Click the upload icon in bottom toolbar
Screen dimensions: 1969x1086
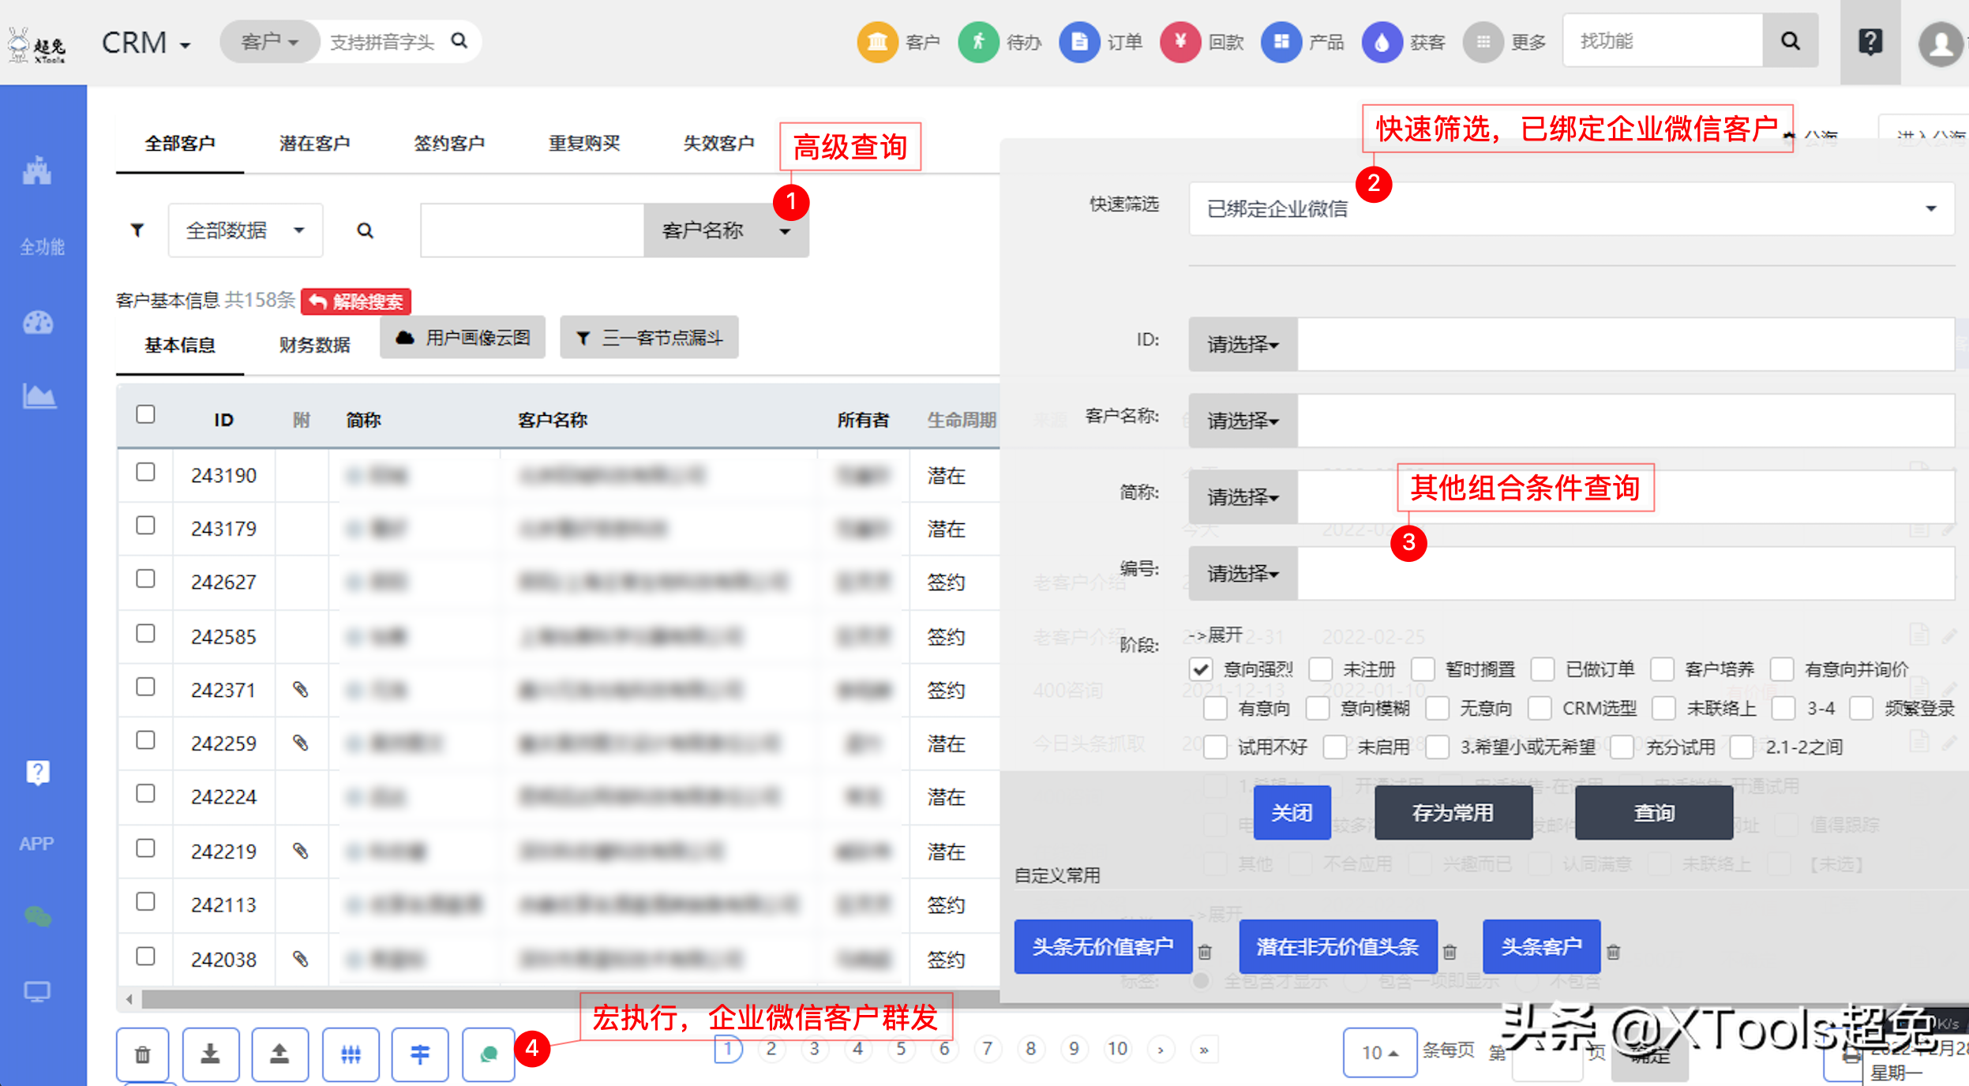coord(279,1054)
